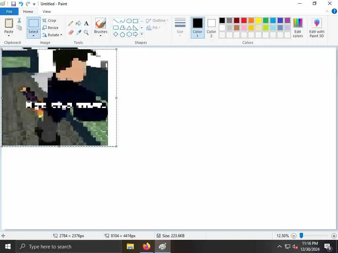This screenshot has height=253, width=338.
Task: Open the Rotate dropdown
Action: click(52, 35)
